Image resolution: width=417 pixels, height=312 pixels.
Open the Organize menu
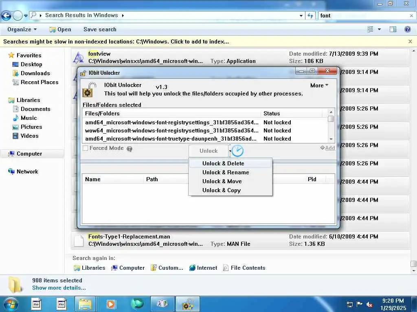tap(22, 29)
